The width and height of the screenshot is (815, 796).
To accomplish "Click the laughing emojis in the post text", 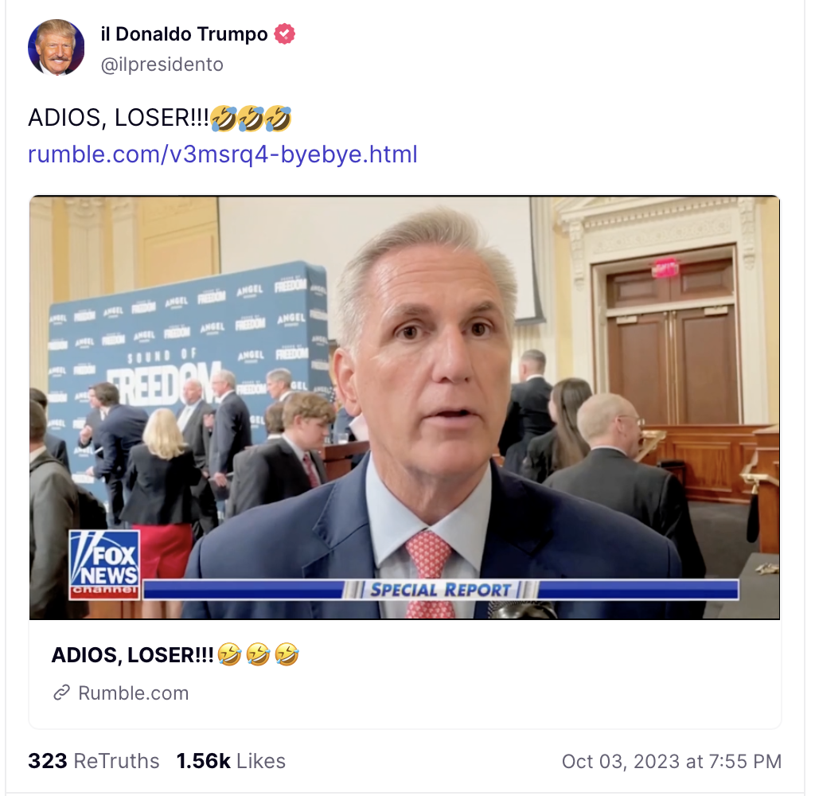I will coord(251,119).
